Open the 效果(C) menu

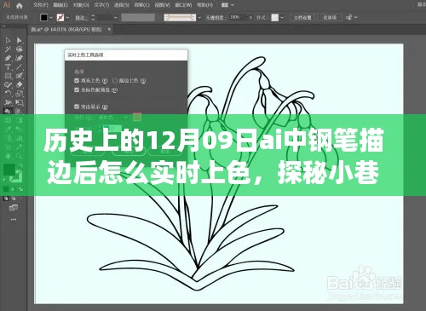[x=141, y=5]
